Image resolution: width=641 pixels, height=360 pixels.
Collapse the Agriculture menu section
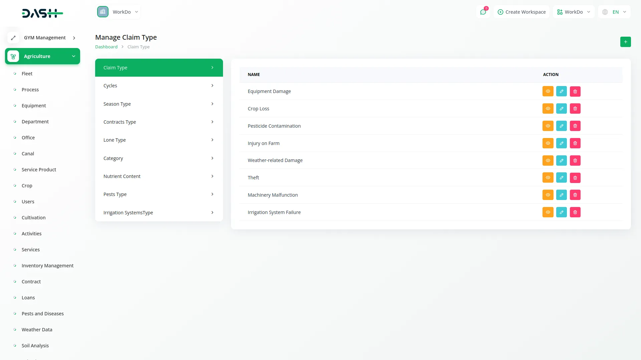(73, 56)
